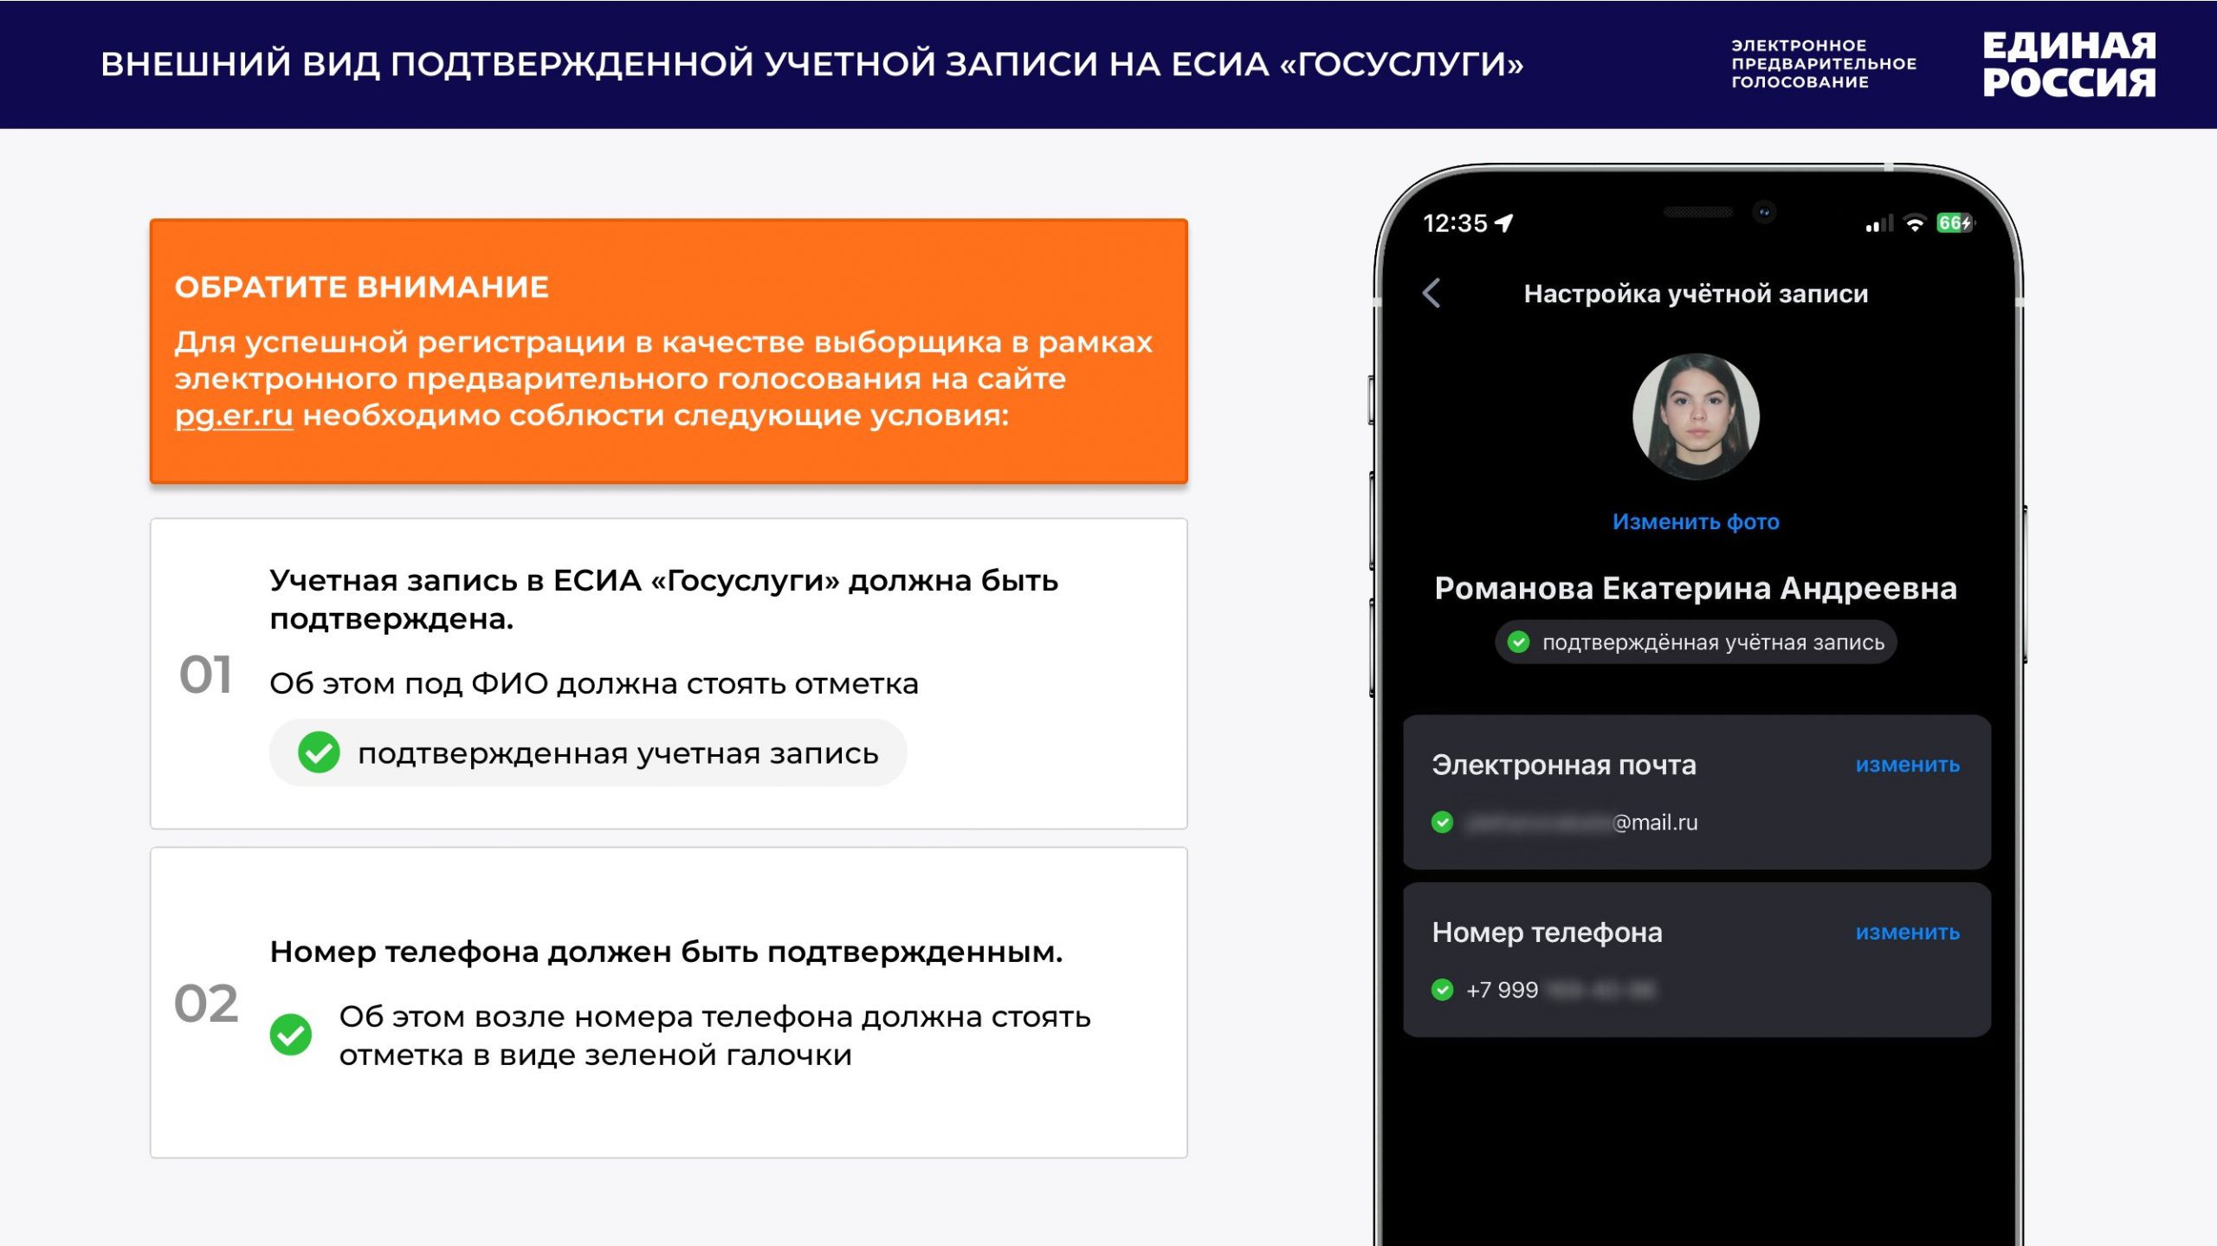Open the pg.er.ru link
Viewport: 2217px width, 1246px height.
tap(234, 416)
